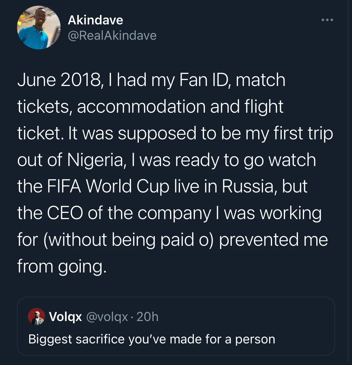Image resolution: width=352 pixels, height=365 pixels.
Task: Open the quoted tweet 'Biggest sacrifice you've made'
Action: [152, 339]
